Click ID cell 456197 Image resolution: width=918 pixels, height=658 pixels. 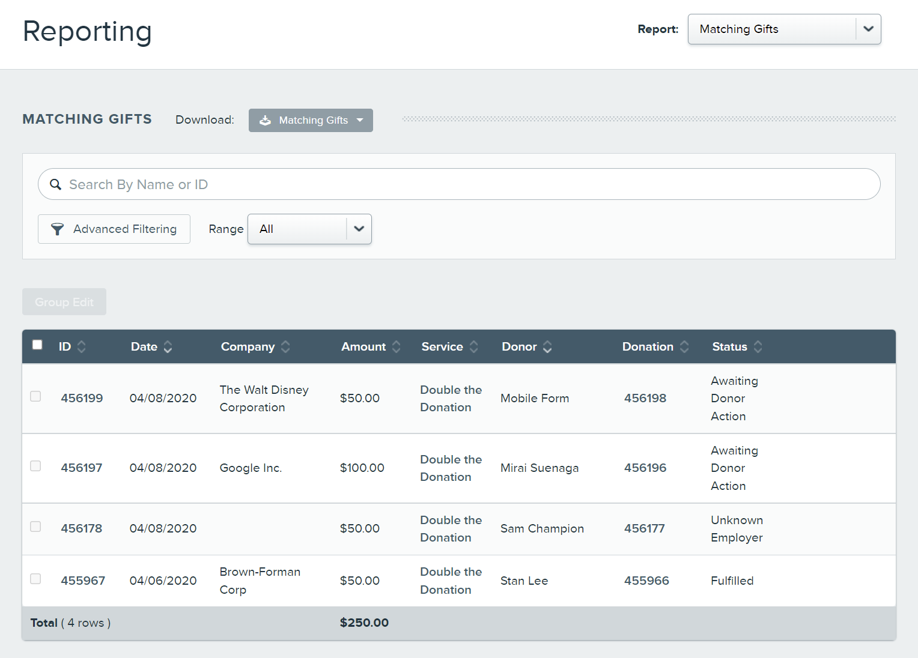point(82,468)
